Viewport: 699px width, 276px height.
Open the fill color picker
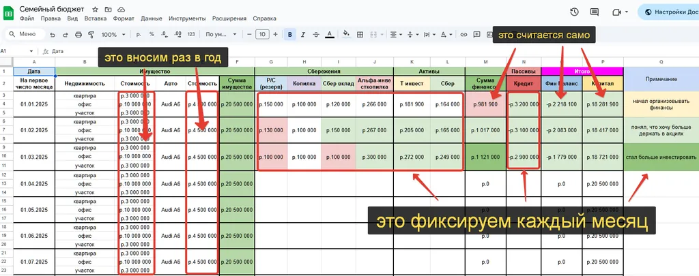(x=345, y=35)
